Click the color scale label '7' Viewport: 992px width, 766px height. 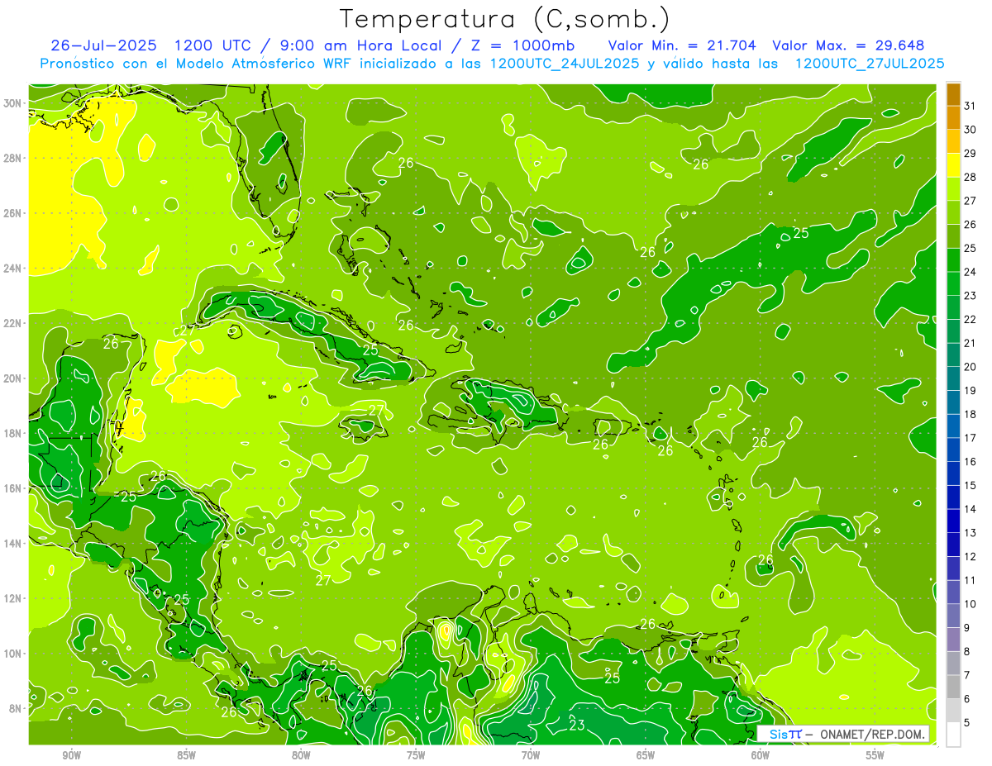click(966, 675)
